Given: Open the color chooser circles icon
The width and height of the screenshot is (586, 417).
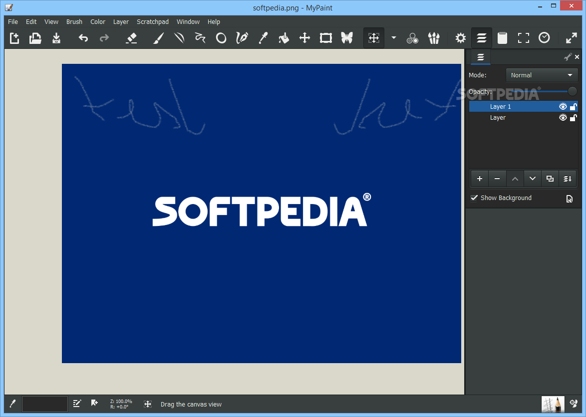Looking at the screenshot, I should click(413, 38).
